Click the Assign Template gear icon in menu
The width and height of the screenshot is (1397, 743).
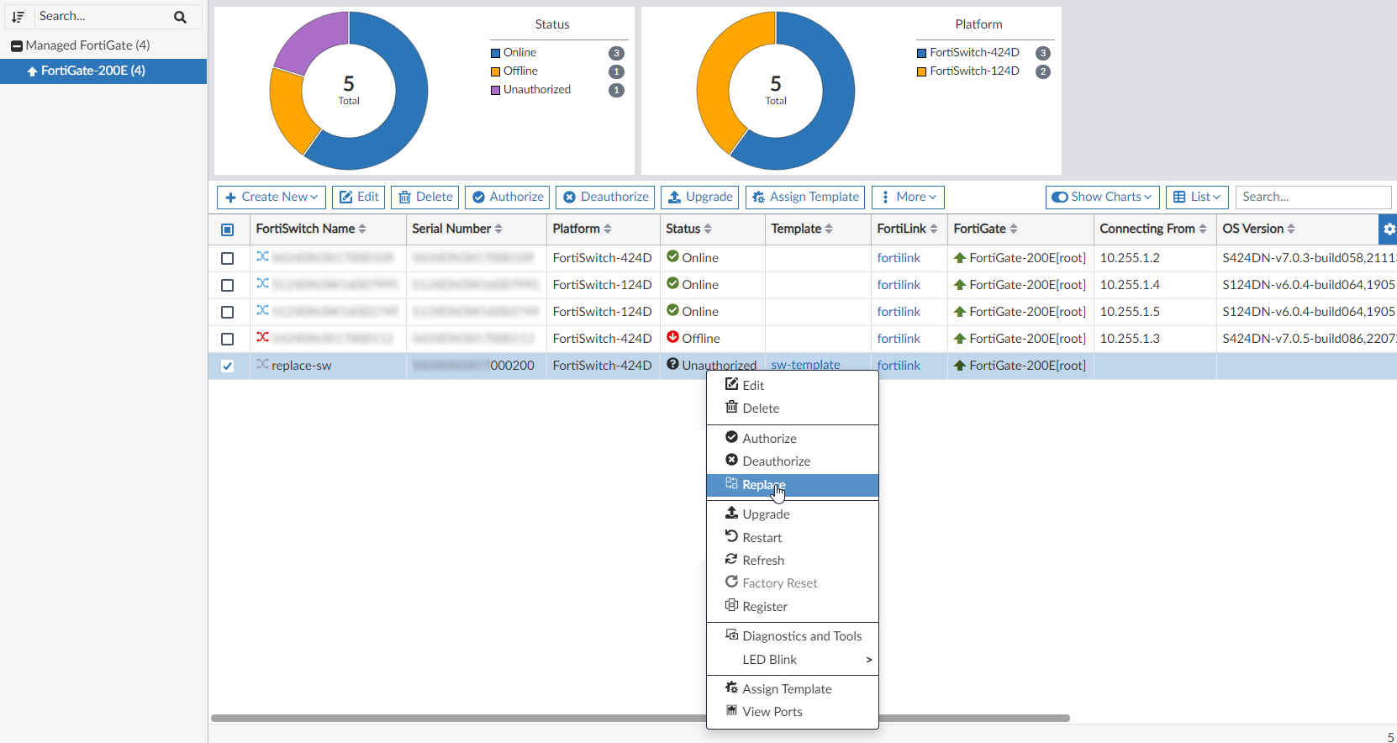point(732,688)
